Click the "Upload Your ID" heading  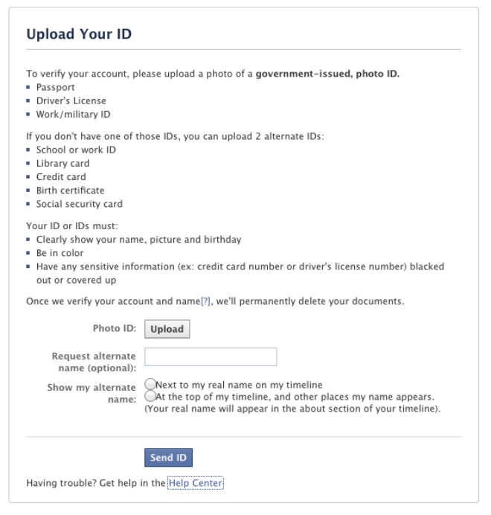[79, 34]
